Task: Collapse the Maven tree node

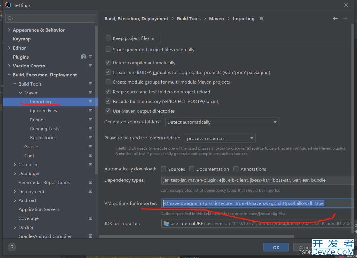Action: tap(21, 93)
